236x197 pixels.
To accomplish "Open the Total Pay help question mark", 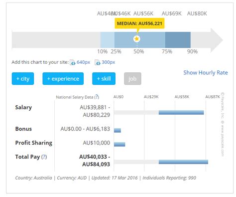I will 44,157.
